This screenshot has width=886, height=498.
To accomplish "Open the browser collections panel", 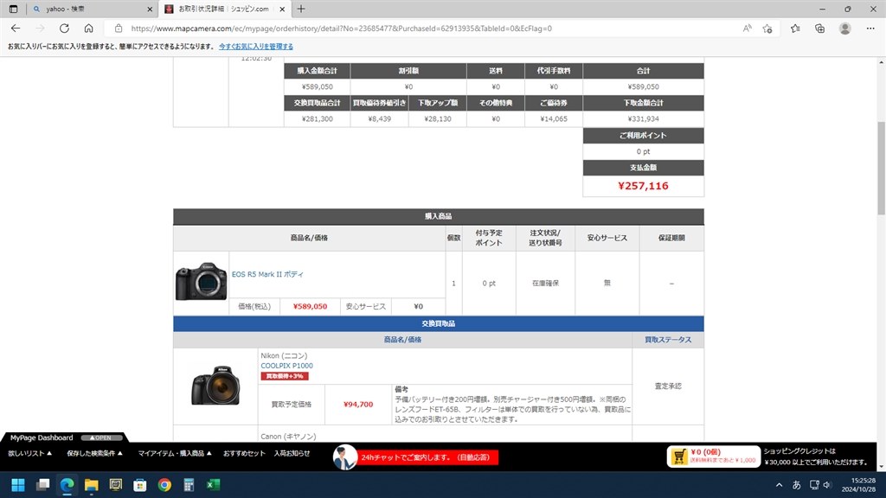I will point(820,29).
